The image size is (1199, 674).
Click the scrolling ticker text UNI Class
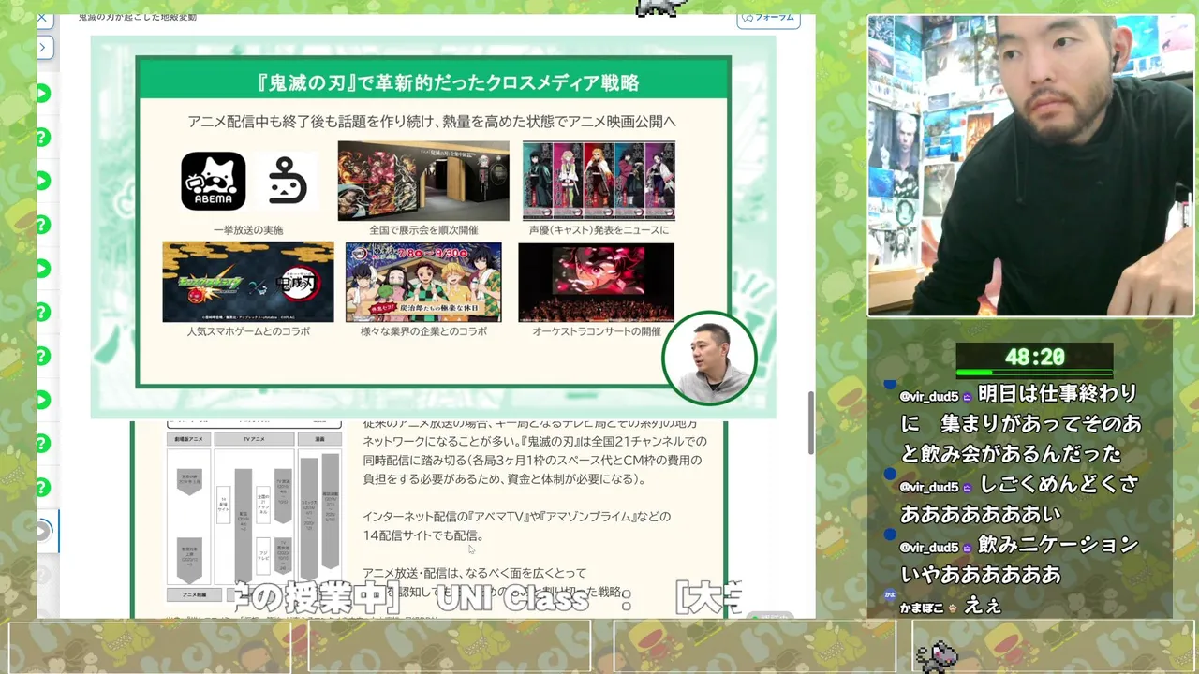point(513,599)
